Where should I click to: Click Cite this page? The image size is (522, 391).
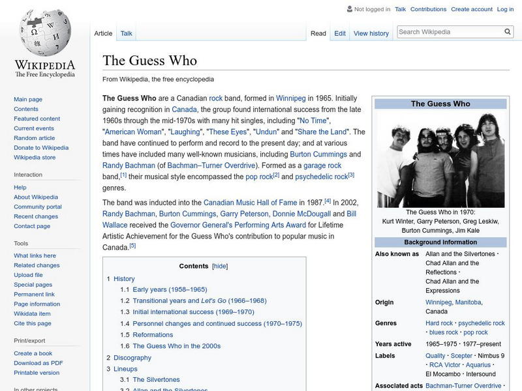(x=32, y=323)
